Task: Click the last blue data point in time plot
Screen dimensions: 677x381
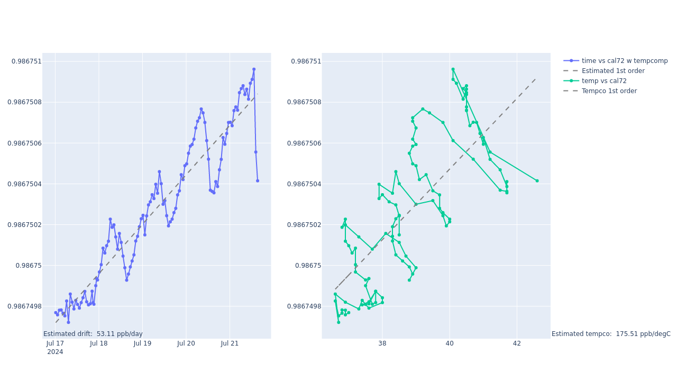Action: tap(258, 180)
